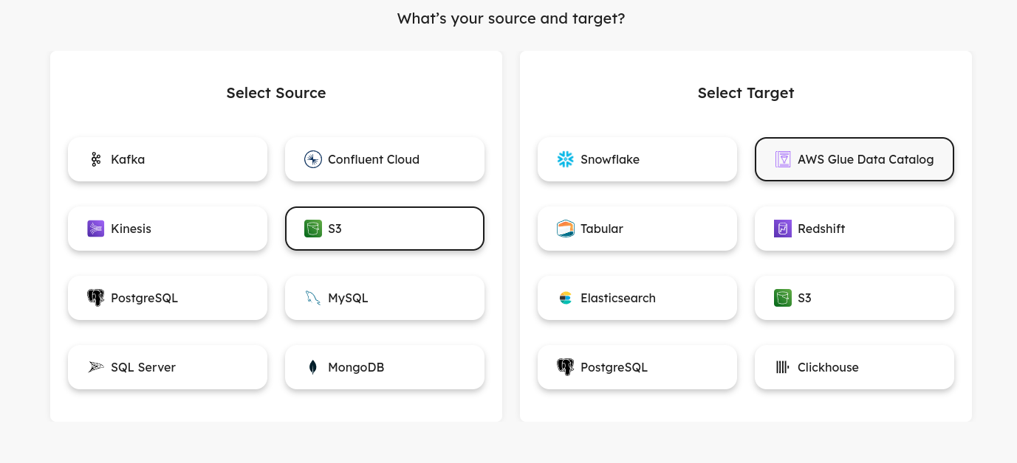
Task: Select SQL Server as the source
Action: [x=168, y=367]
